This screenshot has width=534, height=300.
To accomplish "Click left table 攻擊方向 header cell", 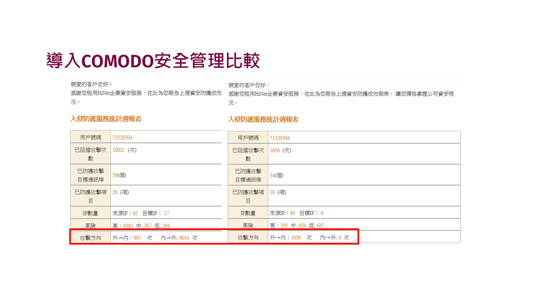I will click(91, 238).
